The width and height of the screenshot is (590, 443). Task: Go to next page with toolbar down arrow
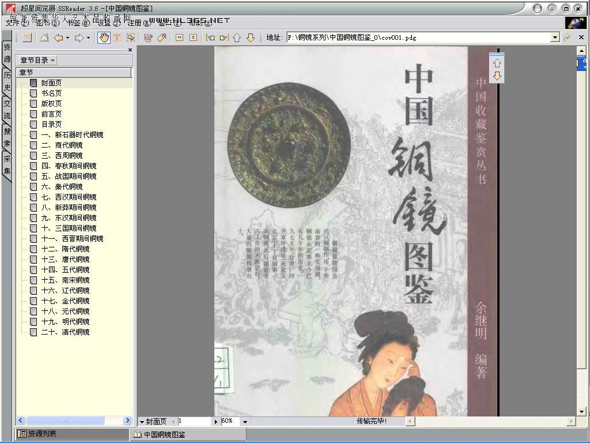250,37
